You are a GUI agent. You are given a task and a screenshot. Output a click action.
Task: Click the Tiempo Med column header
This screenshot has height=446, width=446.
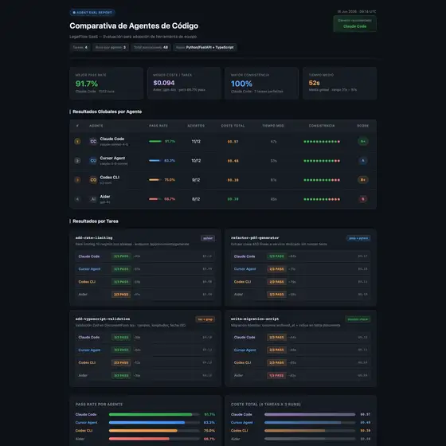(273, 126)
